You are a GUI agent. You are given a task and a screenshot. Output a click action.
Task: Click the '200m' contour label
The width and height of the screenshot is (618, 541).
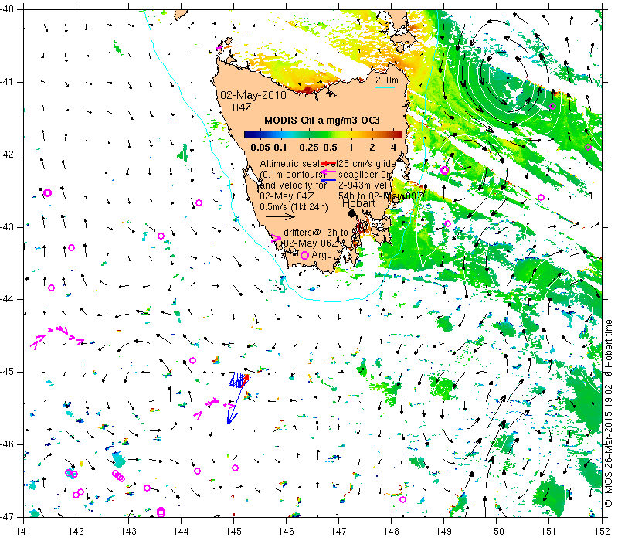[x=387, y=80]
